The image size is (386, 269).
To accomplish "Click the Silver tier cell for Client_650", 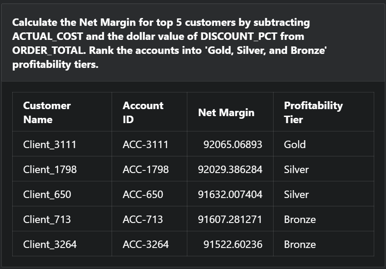I will [x=296, y=195].
